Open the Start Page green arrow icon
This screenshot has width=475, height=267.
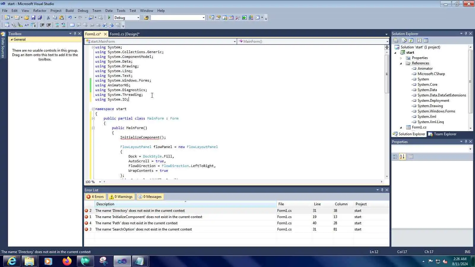click(x=244, y=18)
